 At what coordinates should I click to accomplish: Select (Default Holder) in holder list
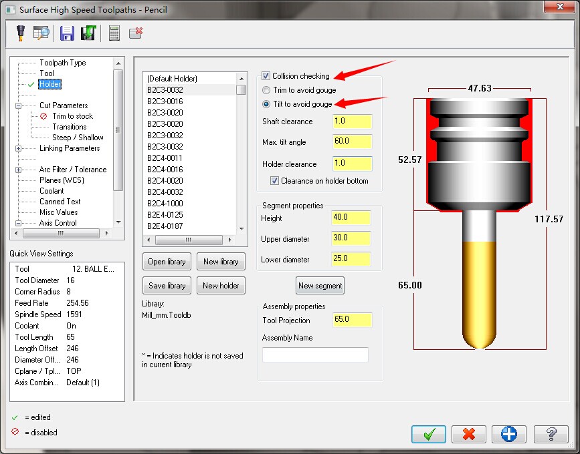click(173, 79)
